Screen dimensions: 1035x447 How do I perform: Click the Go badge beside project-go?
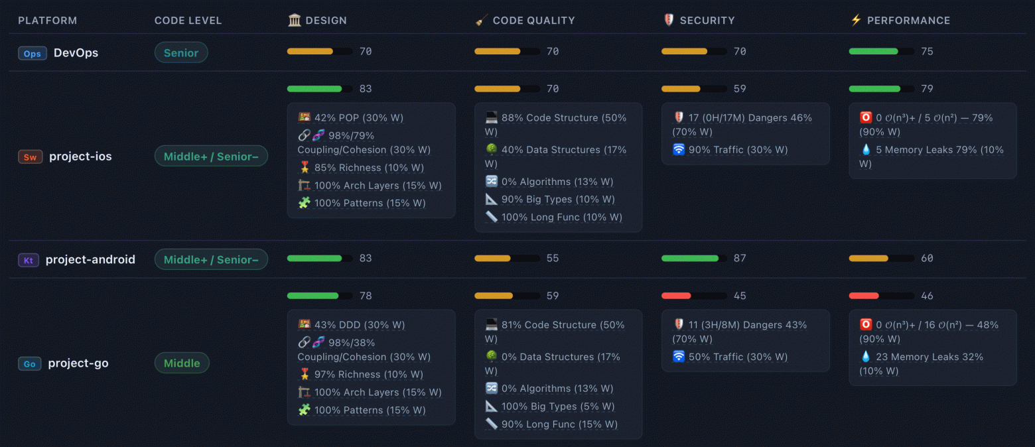[30, 363]
